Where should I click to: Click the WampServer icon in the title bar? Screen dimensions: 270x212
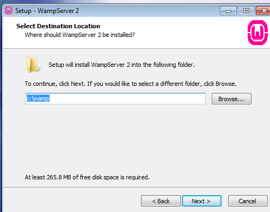click(9, 10)
